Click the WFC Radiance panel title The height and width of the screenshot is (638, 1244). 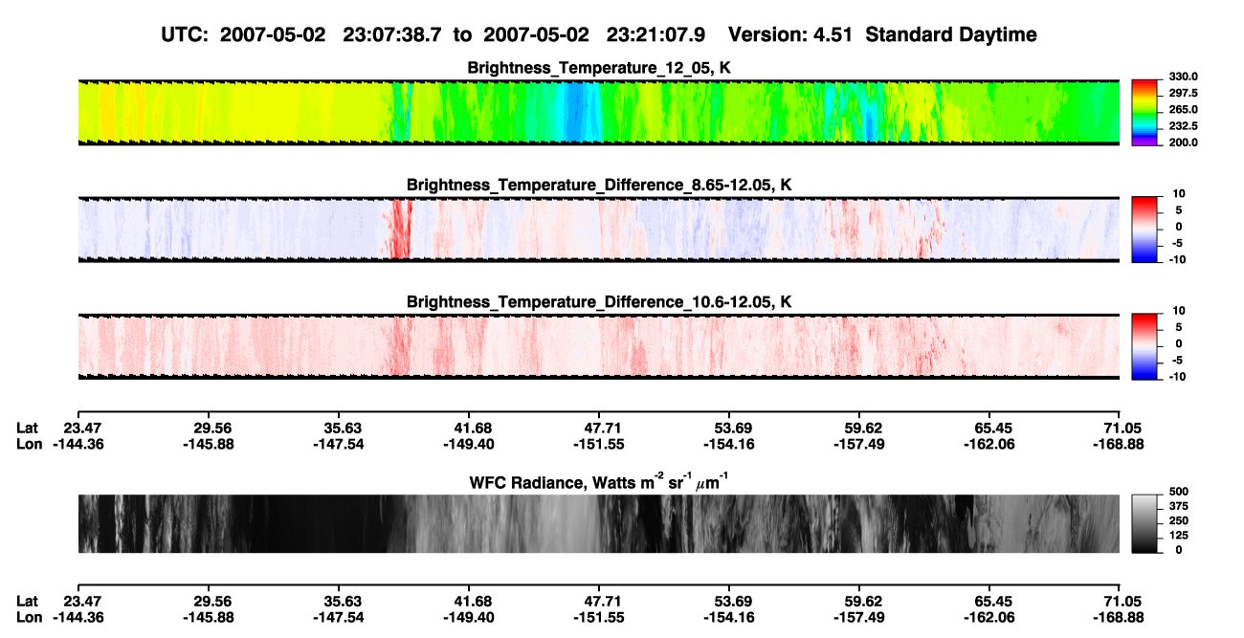tap(599, 483)
